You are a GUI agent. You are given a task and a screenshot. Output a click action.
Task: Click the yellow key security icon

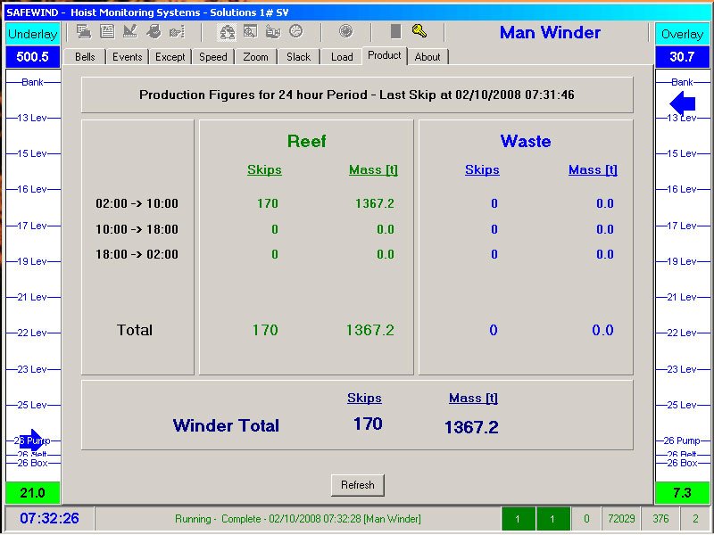418,32
